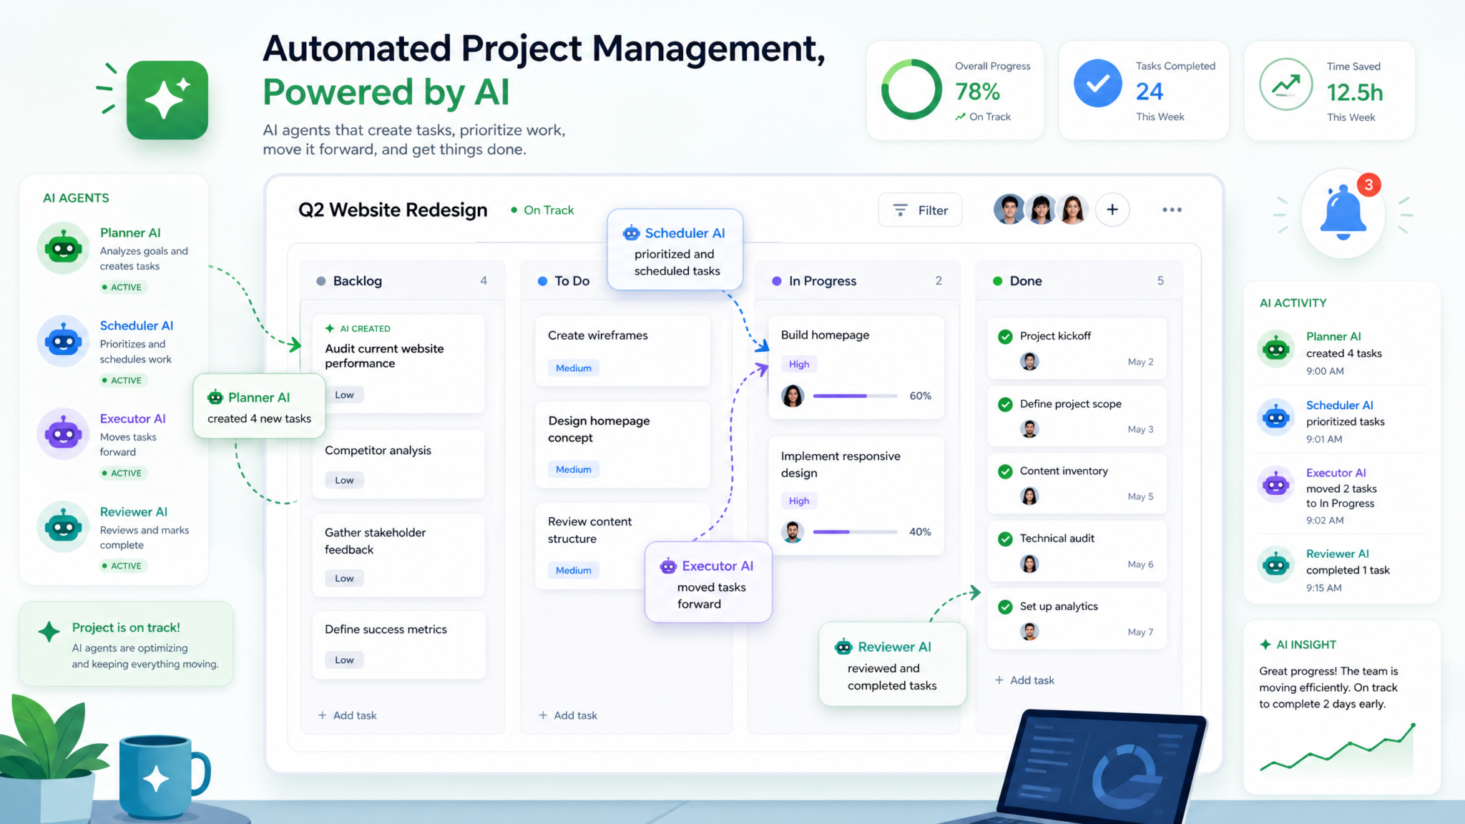
Task: Click the green sparkle app logo
Action: (167, 99)
